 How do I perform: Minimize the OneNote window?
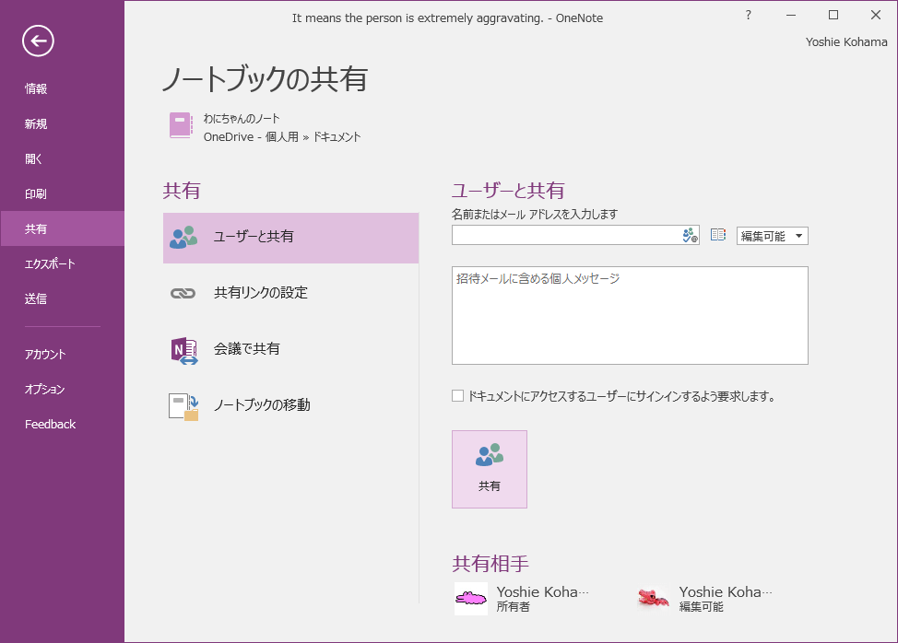(791, 16)
